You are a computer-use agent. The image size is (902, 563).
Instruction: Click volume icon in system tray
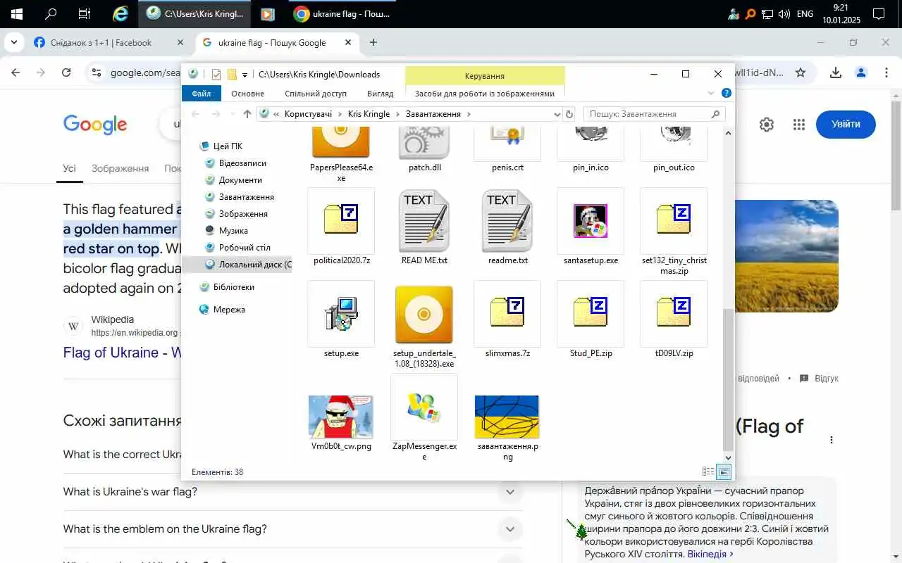pos(784,13)
